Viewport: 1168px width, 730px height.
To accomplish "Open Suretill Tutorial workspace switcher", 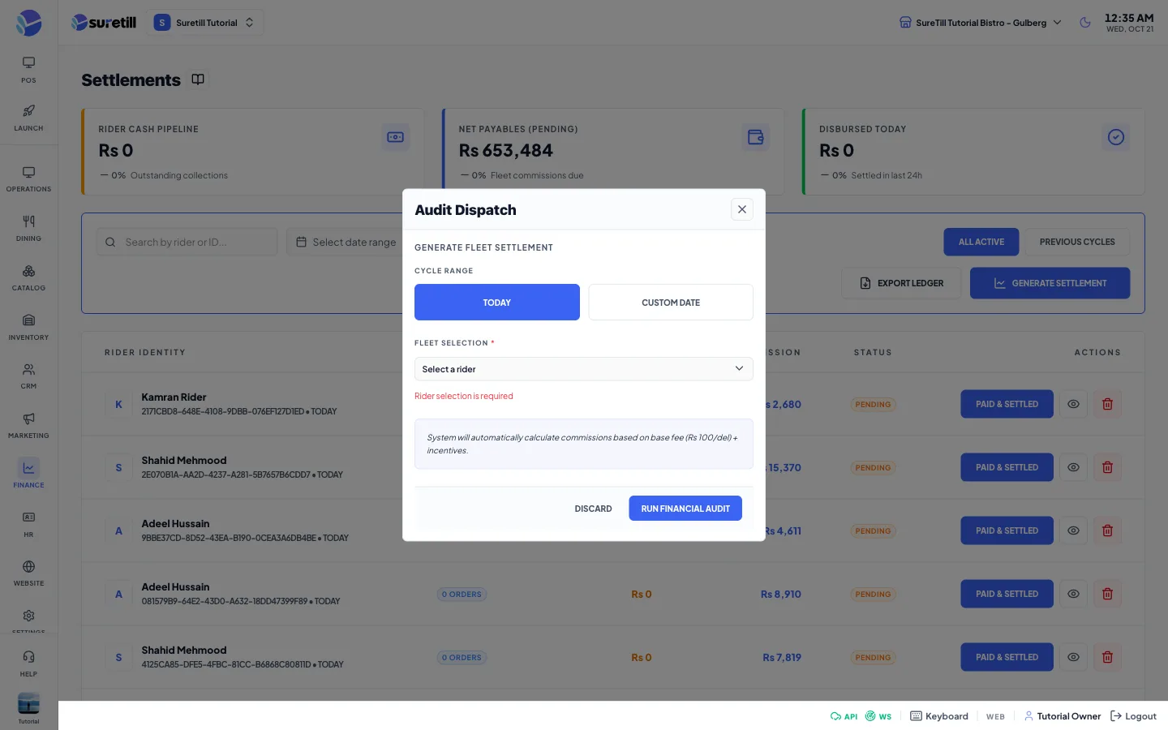I will tap(205, 23).
